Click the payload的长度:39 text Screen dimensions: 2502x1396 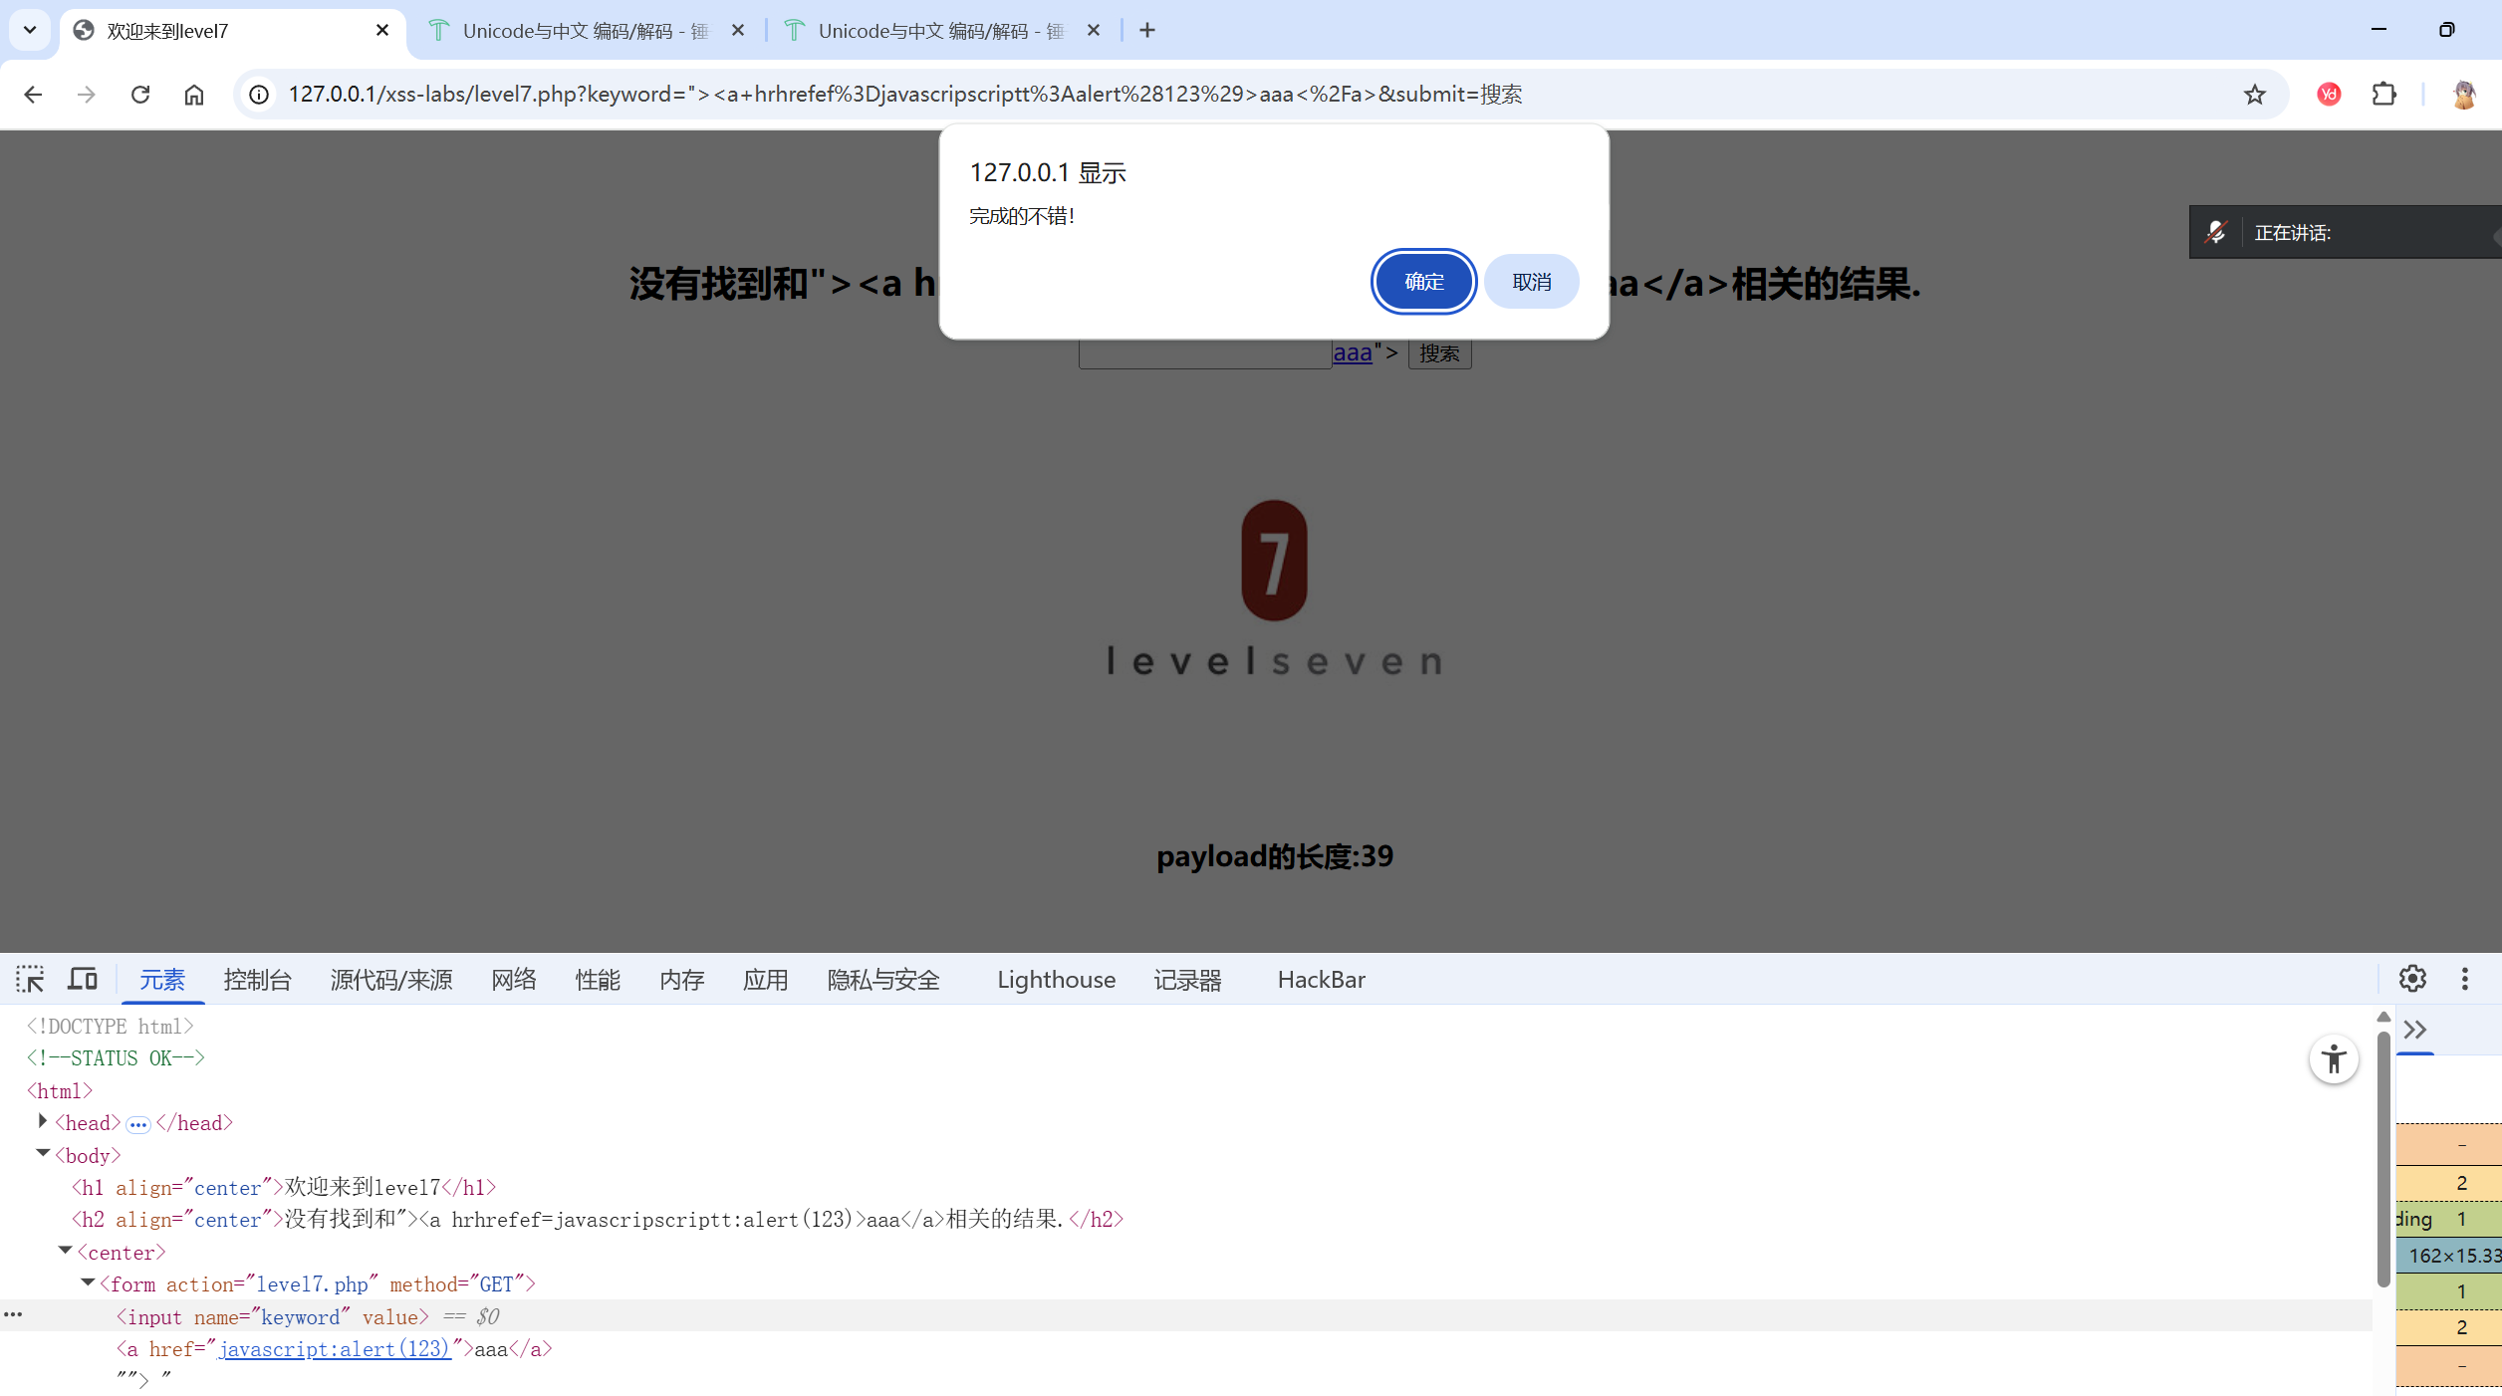click(1275, 856)
